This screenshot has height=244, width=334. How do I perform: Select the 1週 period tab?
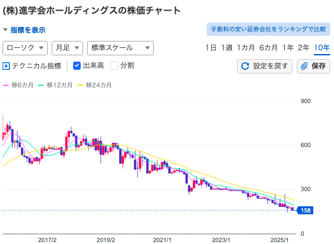(x=227, y=48)
